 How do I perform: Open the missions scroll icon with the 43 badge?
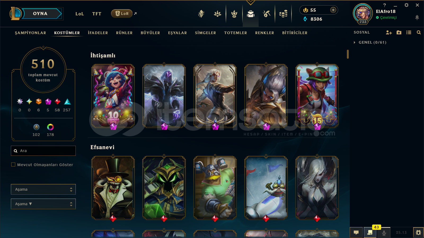pyautogui.click(x=370, y=232)
